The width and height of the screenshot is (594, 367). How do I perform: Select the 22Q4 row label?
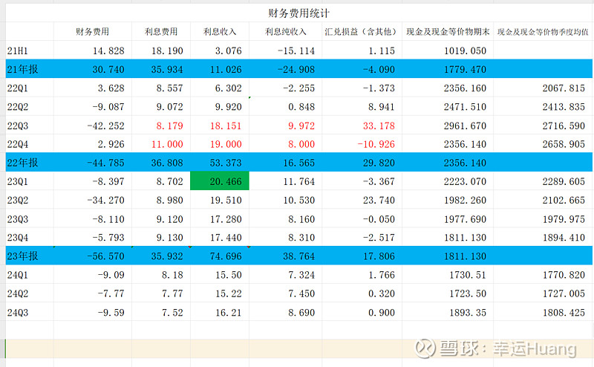17,144
